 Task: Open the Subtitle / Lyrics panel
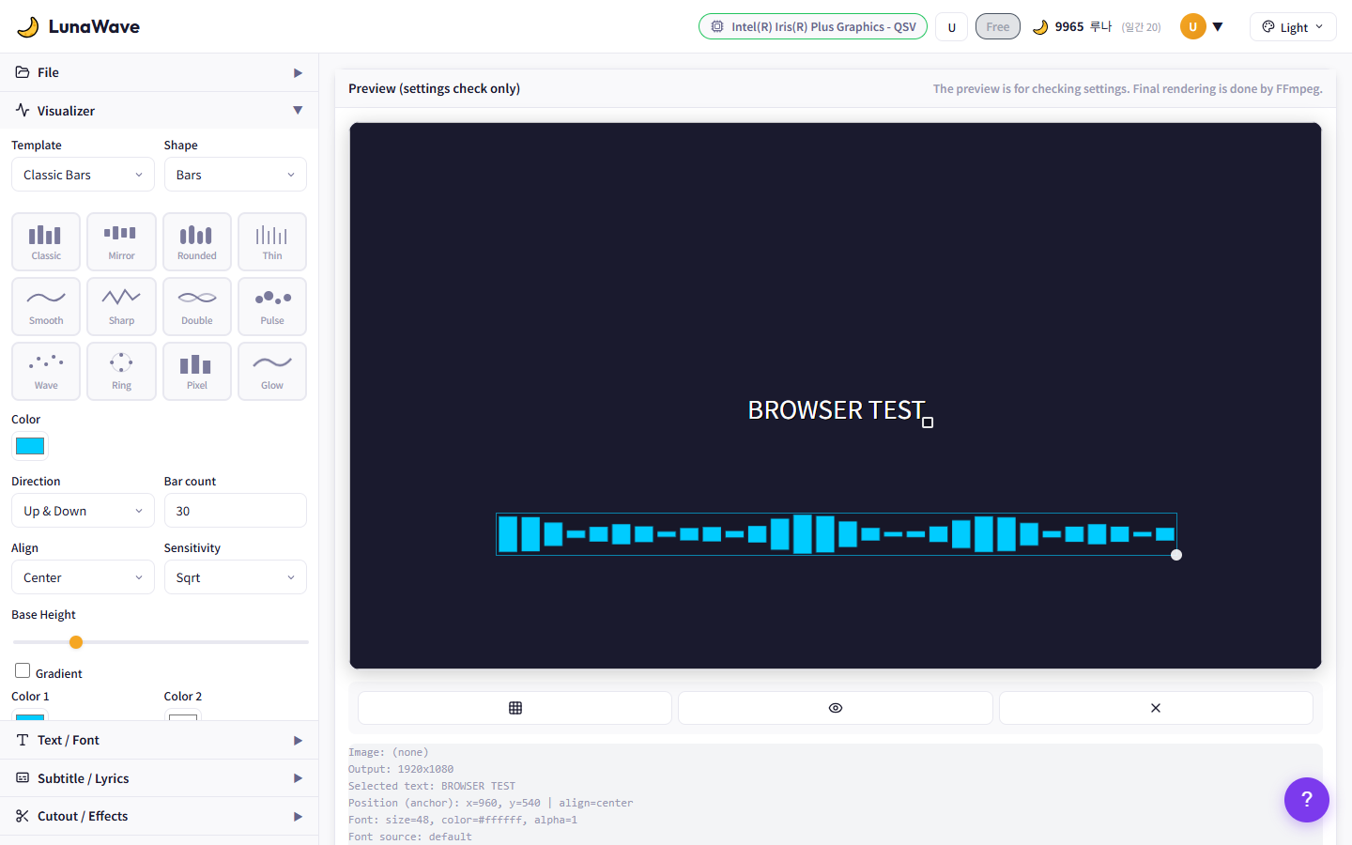[160, 778]
